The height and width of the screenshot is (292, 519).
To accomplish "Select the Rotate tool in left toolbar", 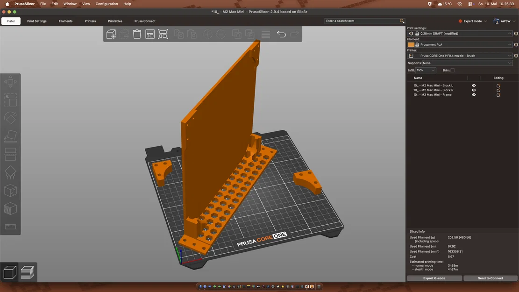I will click(10, 118).
